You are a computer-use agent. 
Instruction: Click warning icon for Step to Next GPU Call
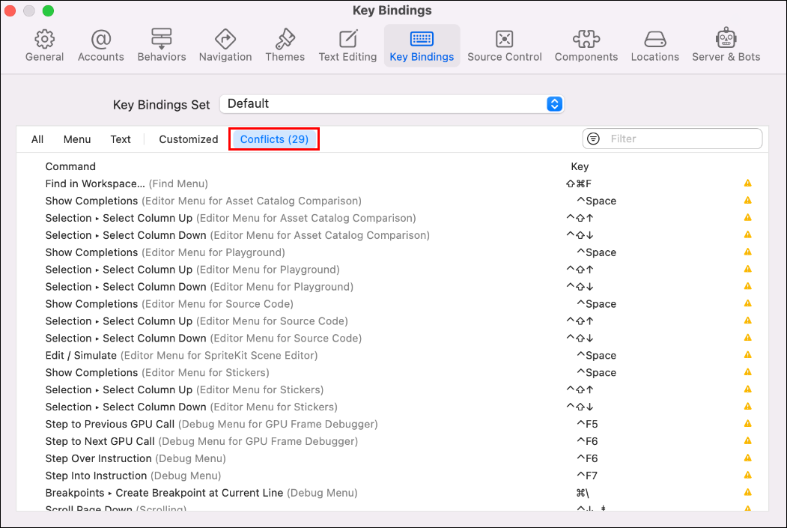[x=748, y=440]
